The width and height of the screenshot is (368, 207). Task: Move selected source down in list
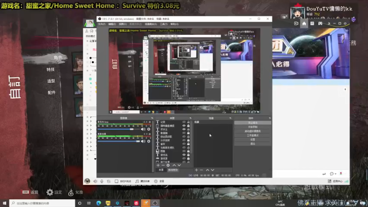coord(179,165)
